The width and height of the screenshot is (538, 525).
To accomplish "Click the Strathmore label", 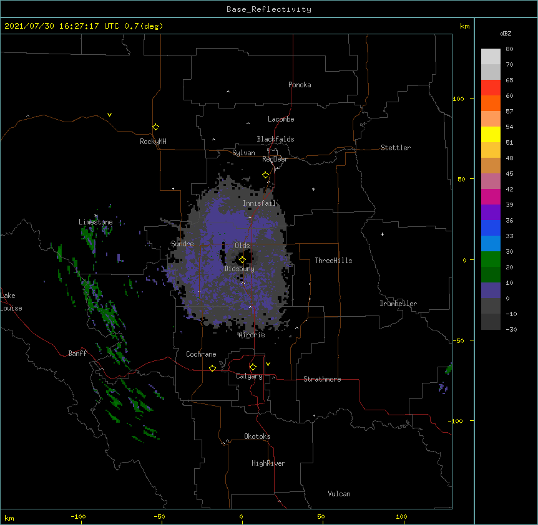I will point(322,379).
